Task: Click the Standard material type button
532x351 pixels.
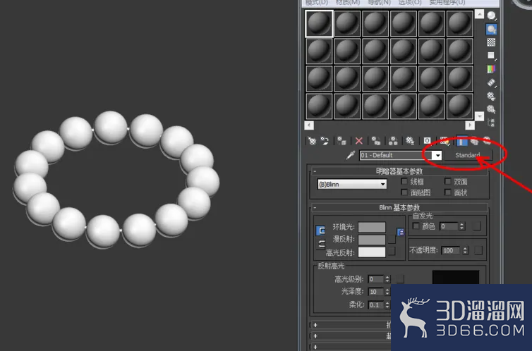Action: coord(468,155)
